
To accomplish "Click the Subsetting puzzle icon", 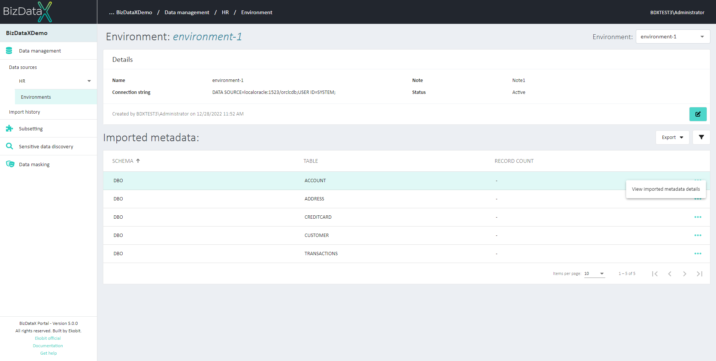I will tap(9, 129).
